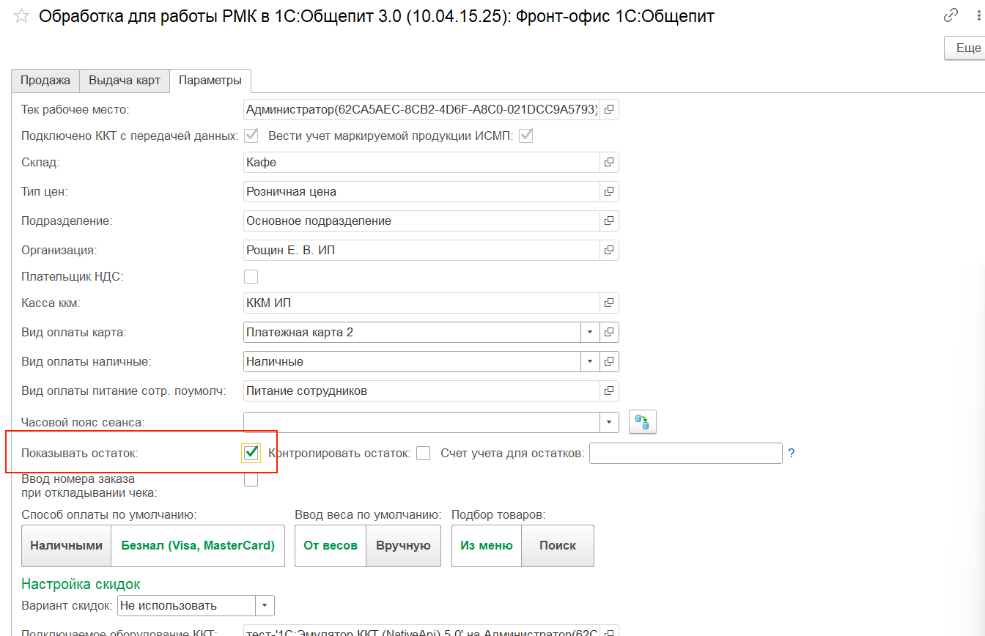The width and height of the screenshot is (985, 636).
Task: Uncheck Показывать остаток checkbox
Action: pyautogui.click(x=251, y=454)
